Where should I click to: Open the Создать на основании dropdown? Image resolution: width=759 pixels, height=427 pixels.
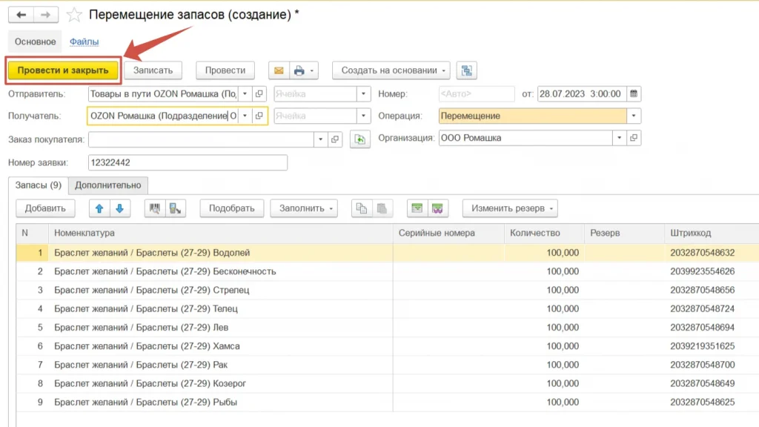[x=391, y=70]
